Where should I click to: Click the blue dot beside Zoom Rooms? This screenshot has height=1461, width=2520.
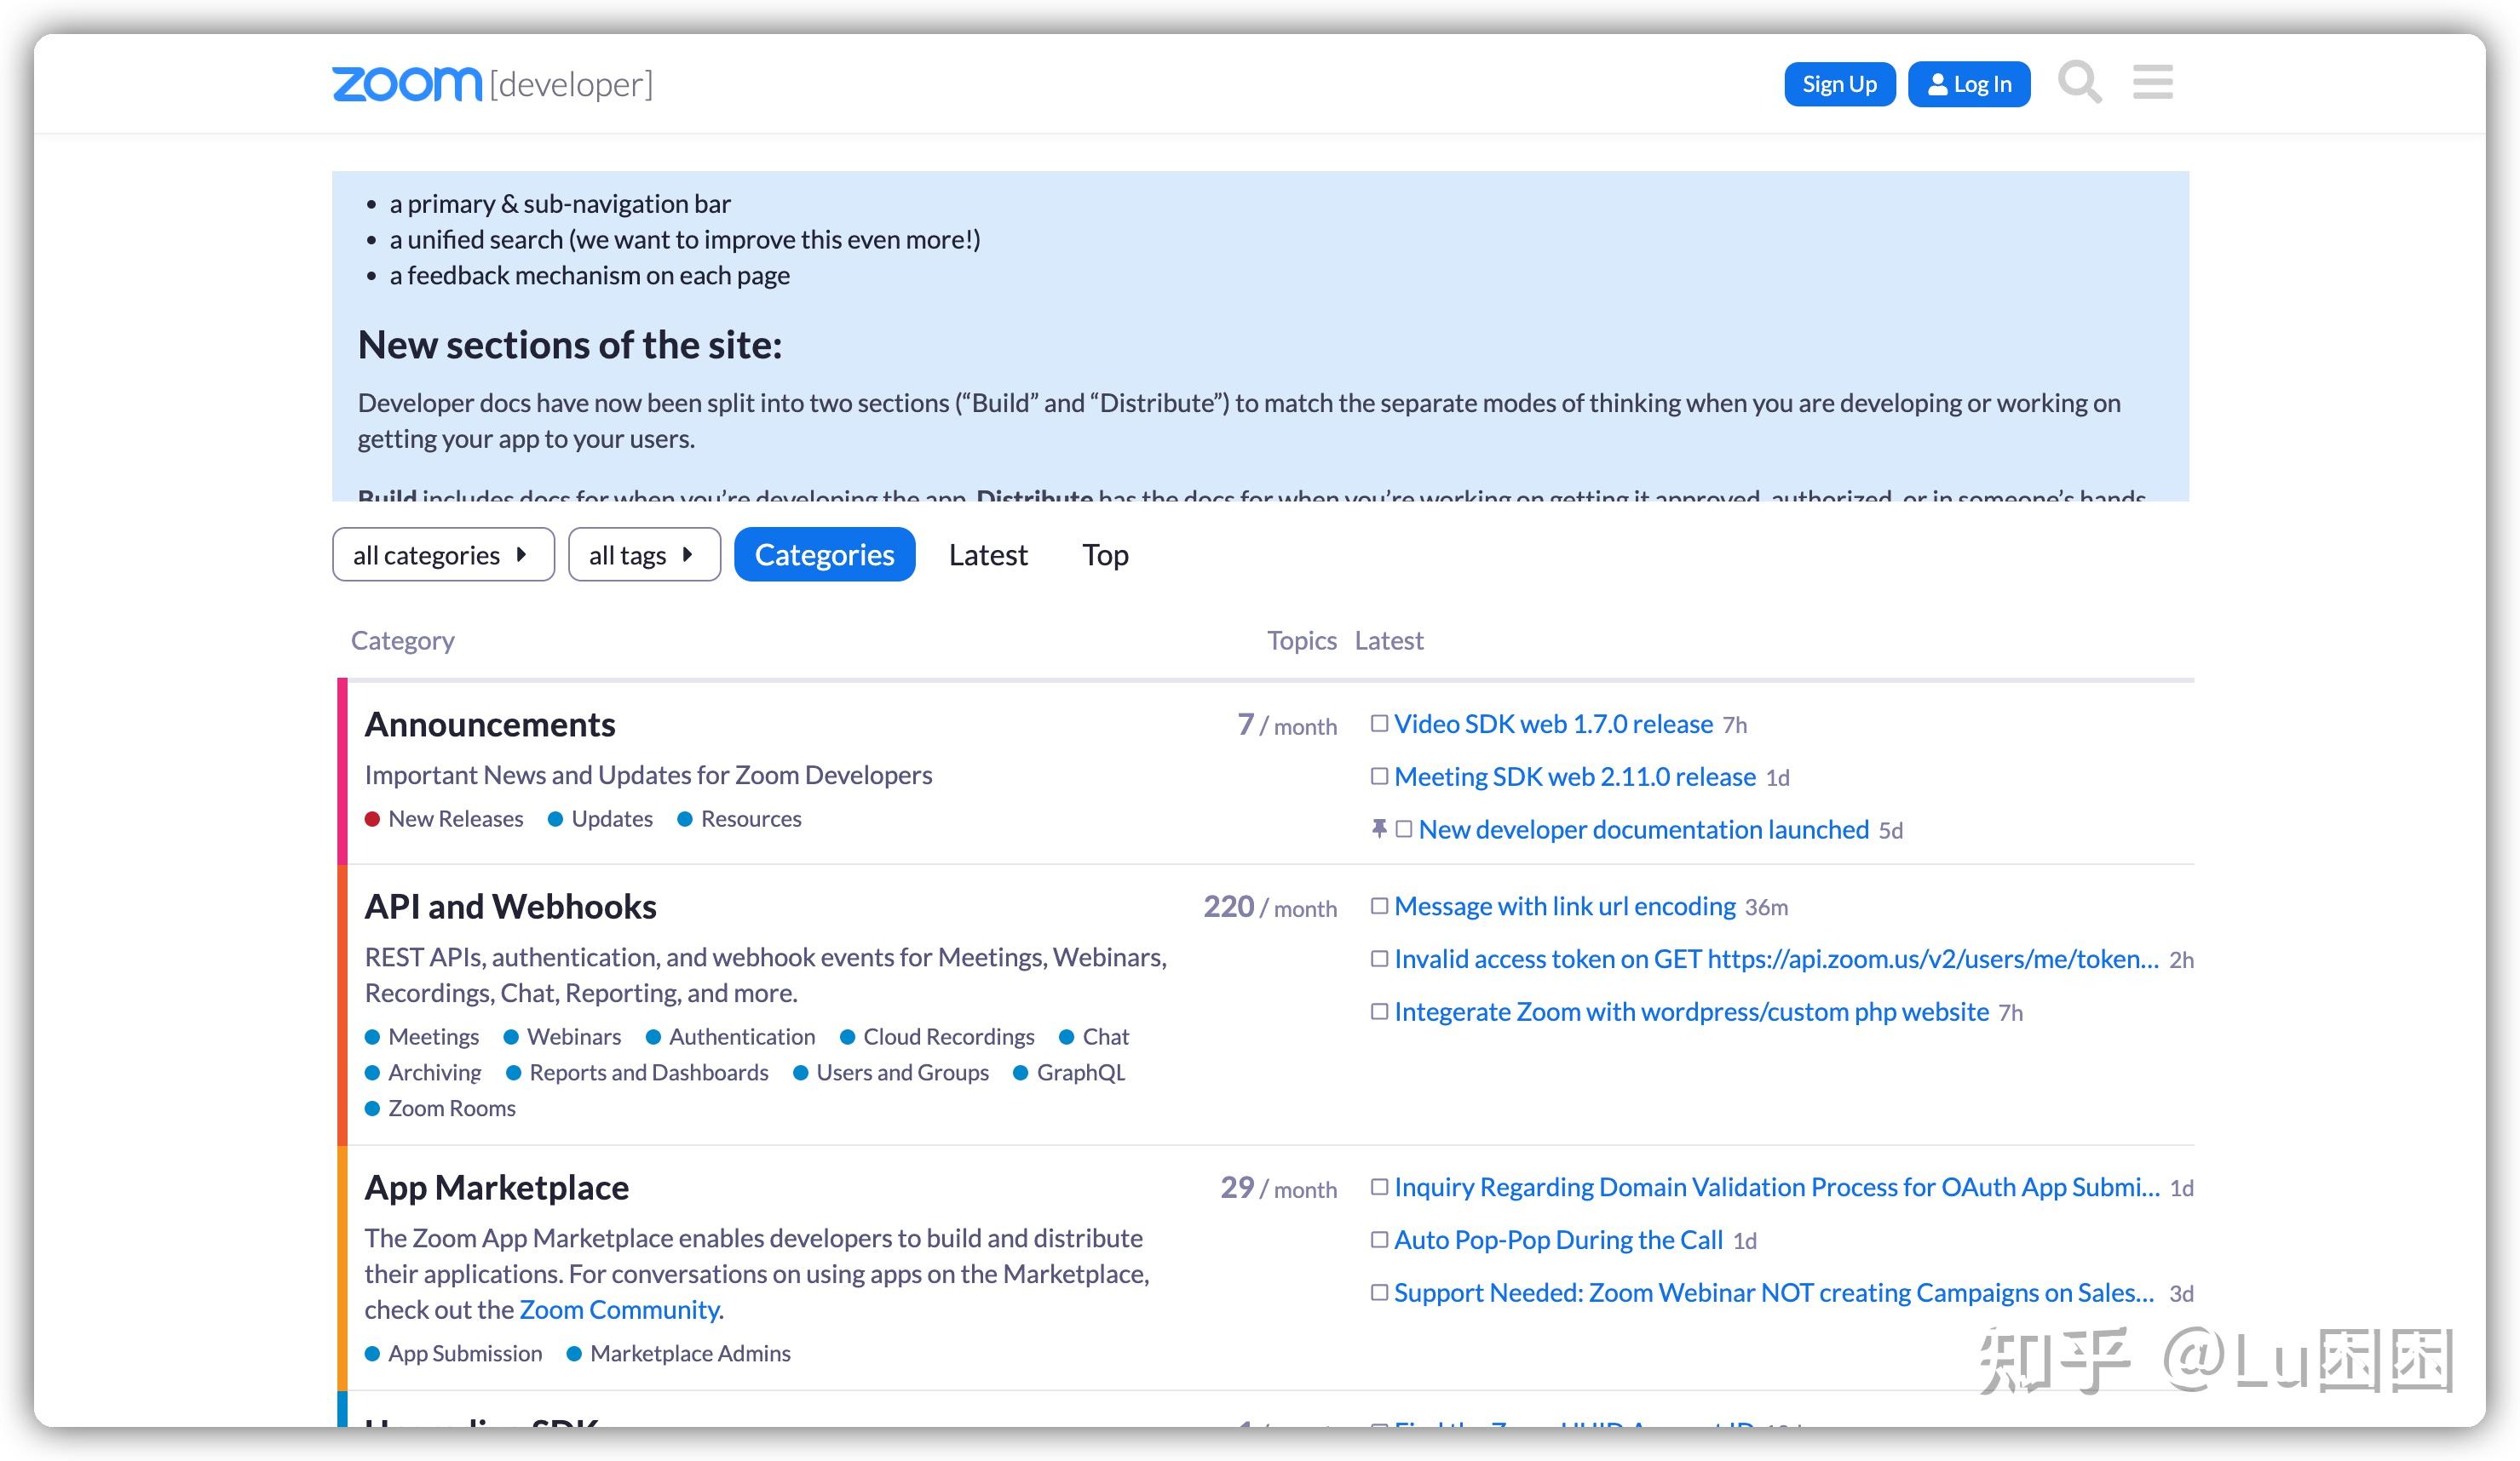click(372, 1109)
